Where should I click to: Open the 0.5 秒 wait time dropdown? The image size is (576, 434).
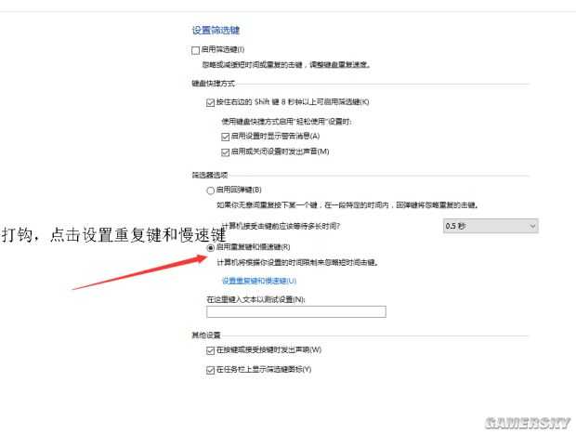point(490,226)
